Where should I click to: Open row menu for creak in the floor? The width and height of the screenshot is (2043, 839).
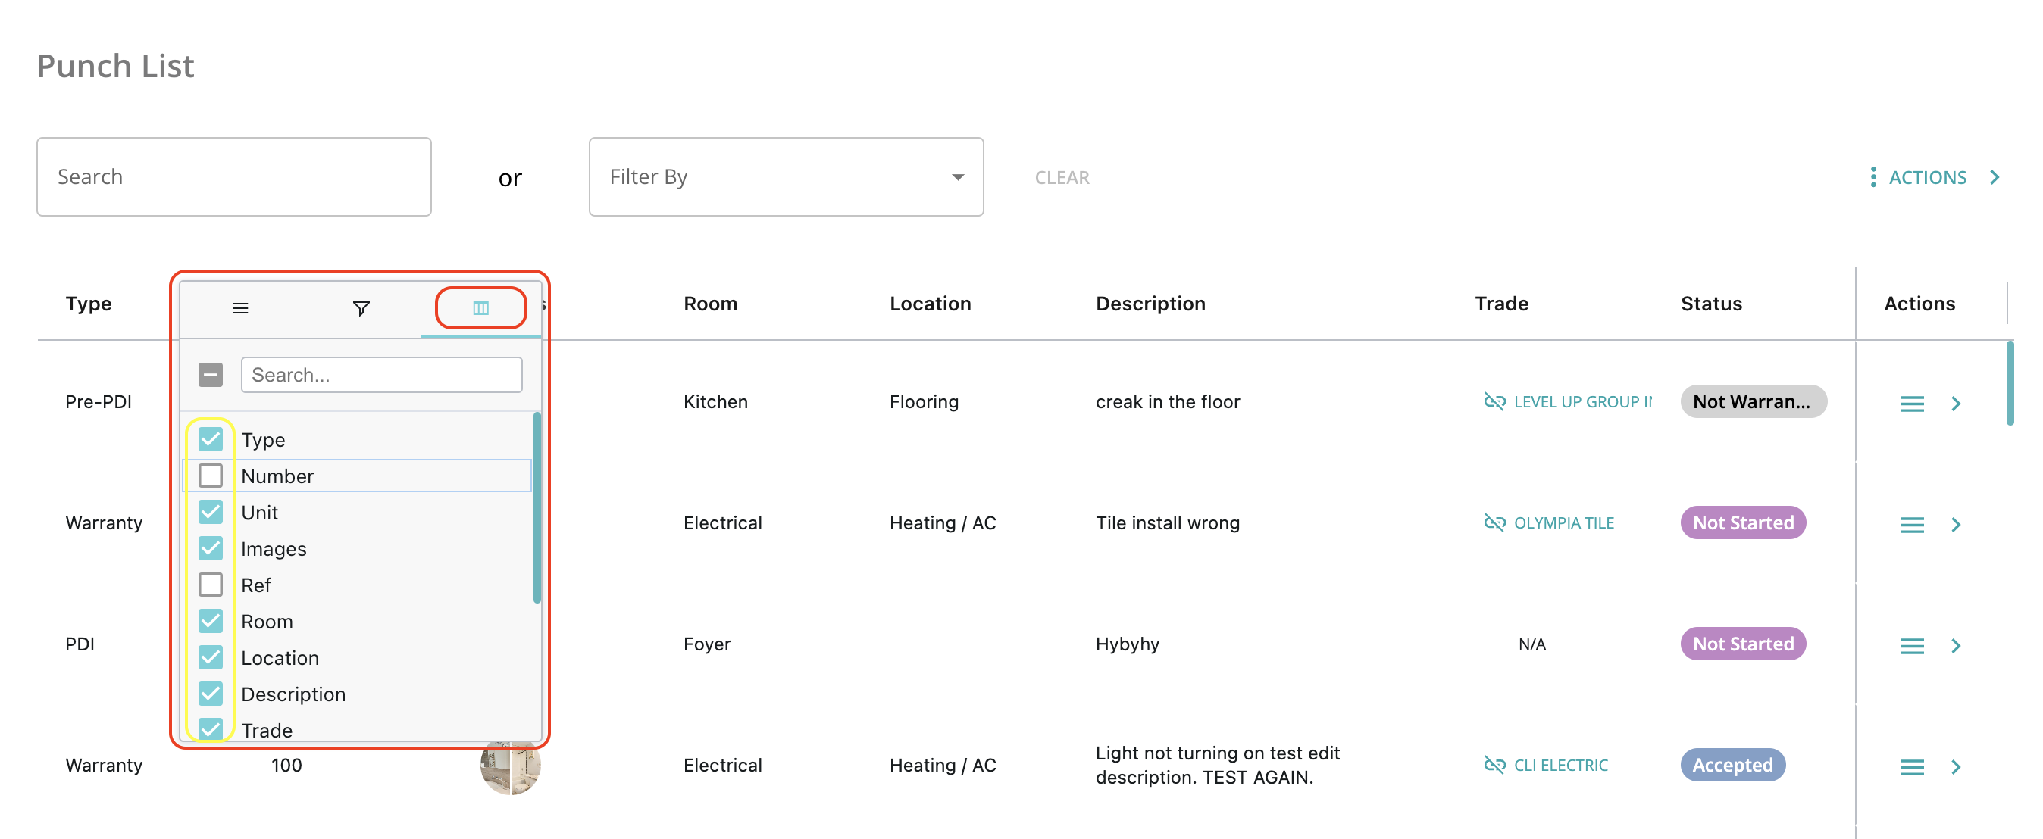coord(1911,404)
